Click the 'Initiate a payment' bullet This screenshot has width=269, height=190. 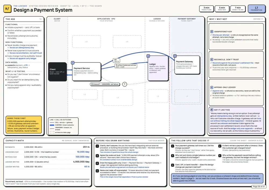(x=23, y=27)
